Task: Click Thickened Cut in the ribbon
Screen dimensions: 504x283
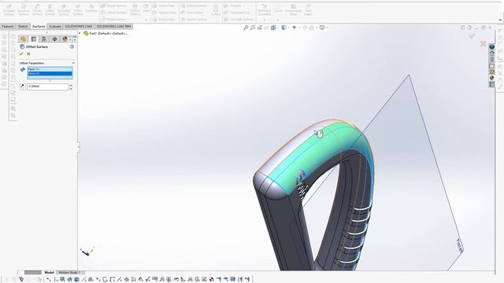Action: click(x=237, y=13)
